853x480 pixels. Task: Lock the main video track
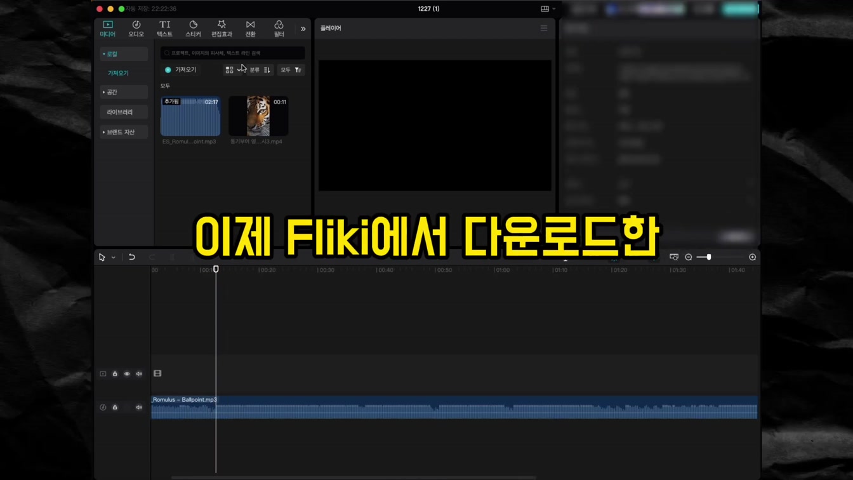coord(115,374)
